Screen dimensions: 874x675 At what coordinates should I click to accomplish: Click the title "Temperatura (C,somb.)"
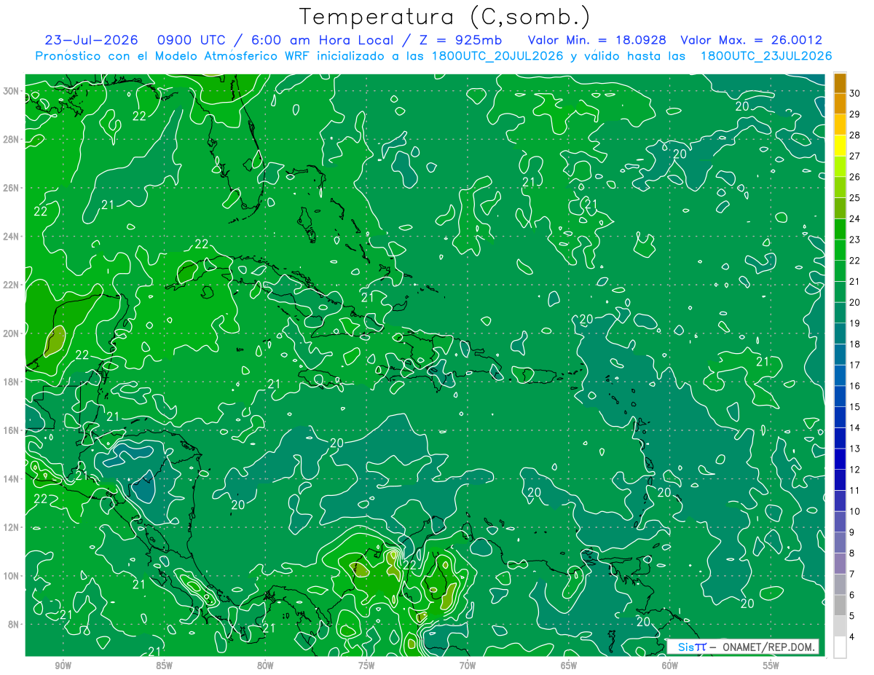click(445, 17)
